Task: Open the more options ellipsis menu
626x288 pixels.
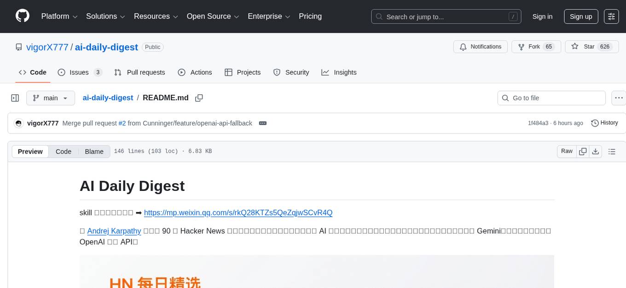Action: 619,98
